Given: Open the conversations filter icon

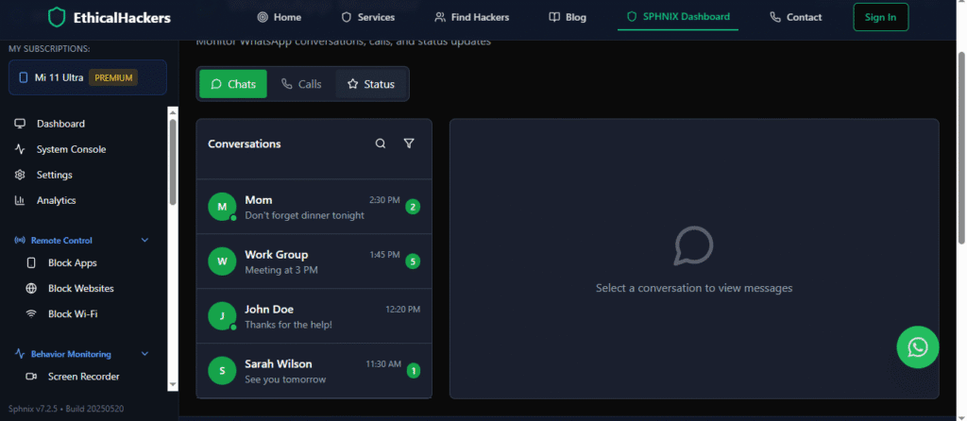Looking at the screenshot, I should 409,143.
